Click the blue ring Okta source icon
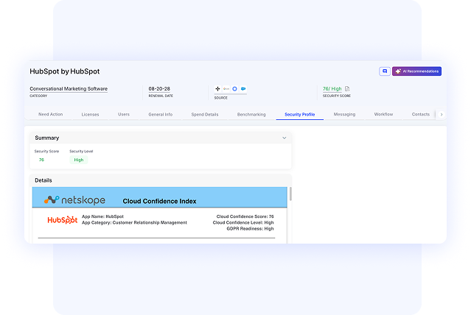Screen dimensions: 471x315 [x=235, y=89]
